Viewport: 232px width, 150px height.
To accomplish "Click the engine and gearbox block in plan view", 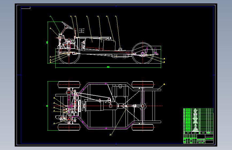I will 101,106.
